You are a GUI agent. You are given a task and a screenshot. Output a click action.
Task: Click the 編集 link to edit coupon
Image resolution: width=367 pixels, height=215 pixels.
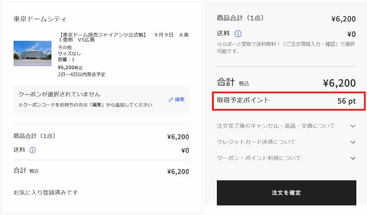click(x=180, y=99)
